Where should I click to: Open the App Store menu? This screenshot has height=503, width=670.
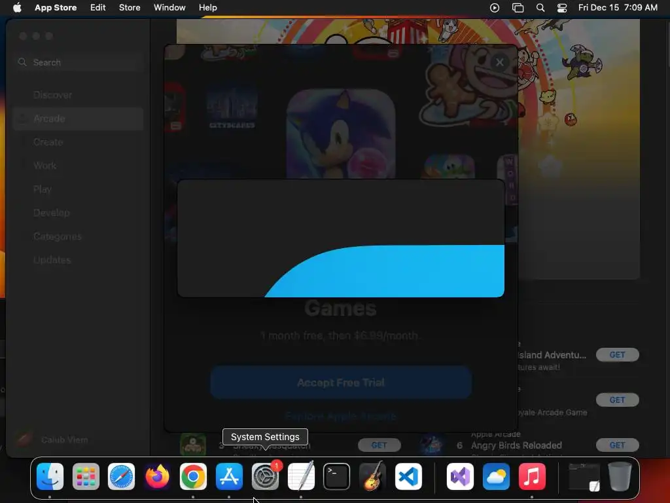click(56, 7)
